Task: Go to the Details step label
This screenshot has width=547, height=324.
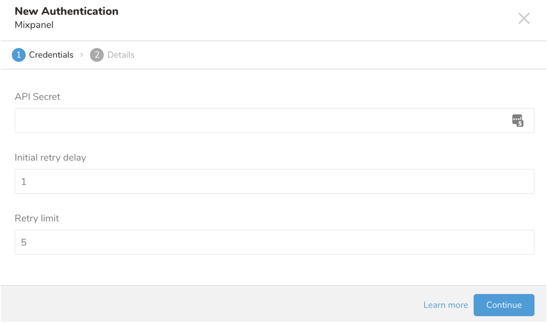Action: tap(121, 55)
